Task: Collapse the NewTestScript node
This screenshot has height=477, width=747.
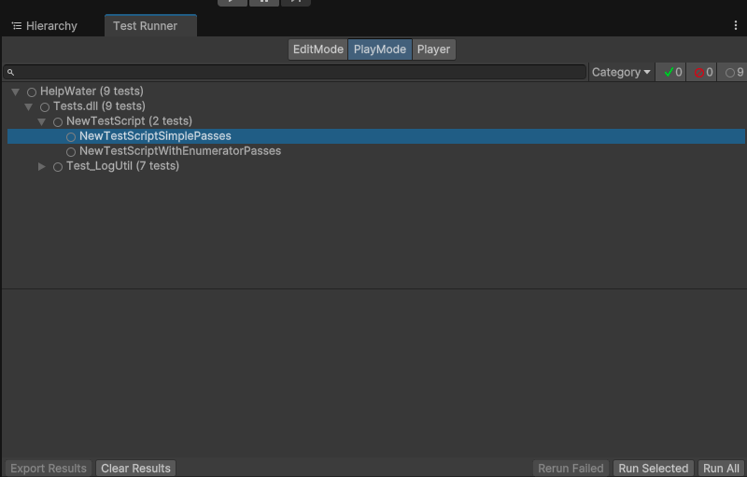Action: pyautogui.click(x=42, y=122)
